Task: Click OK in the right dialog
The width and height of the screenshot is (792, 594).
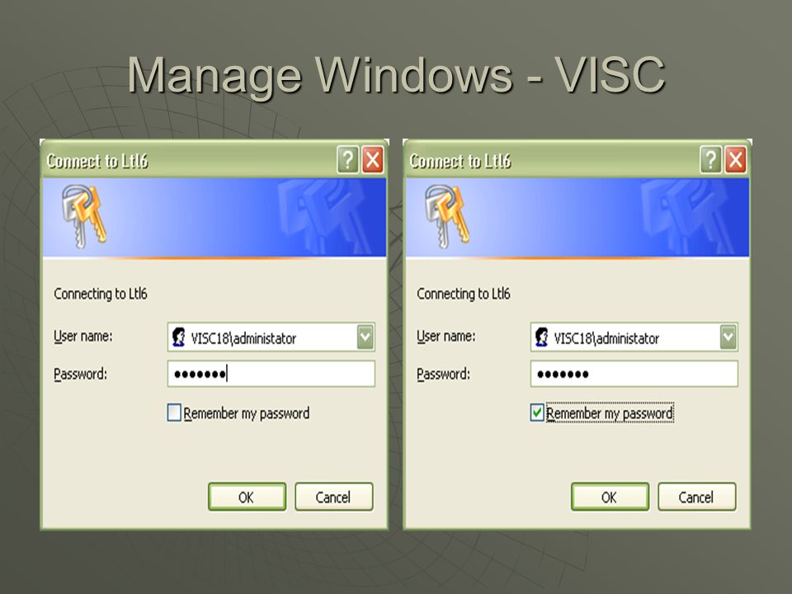Action: click(610, 497)
